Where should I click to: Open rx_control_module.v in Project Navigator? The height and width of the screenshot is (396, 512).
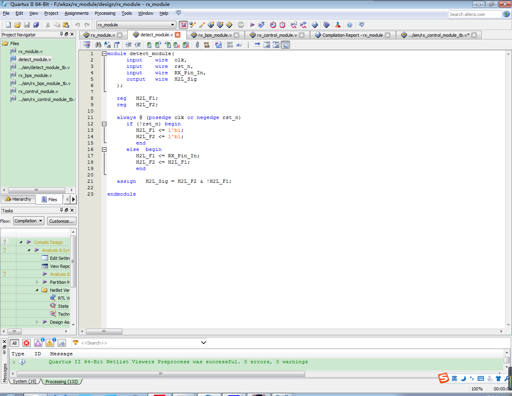(x=38, y=91)
